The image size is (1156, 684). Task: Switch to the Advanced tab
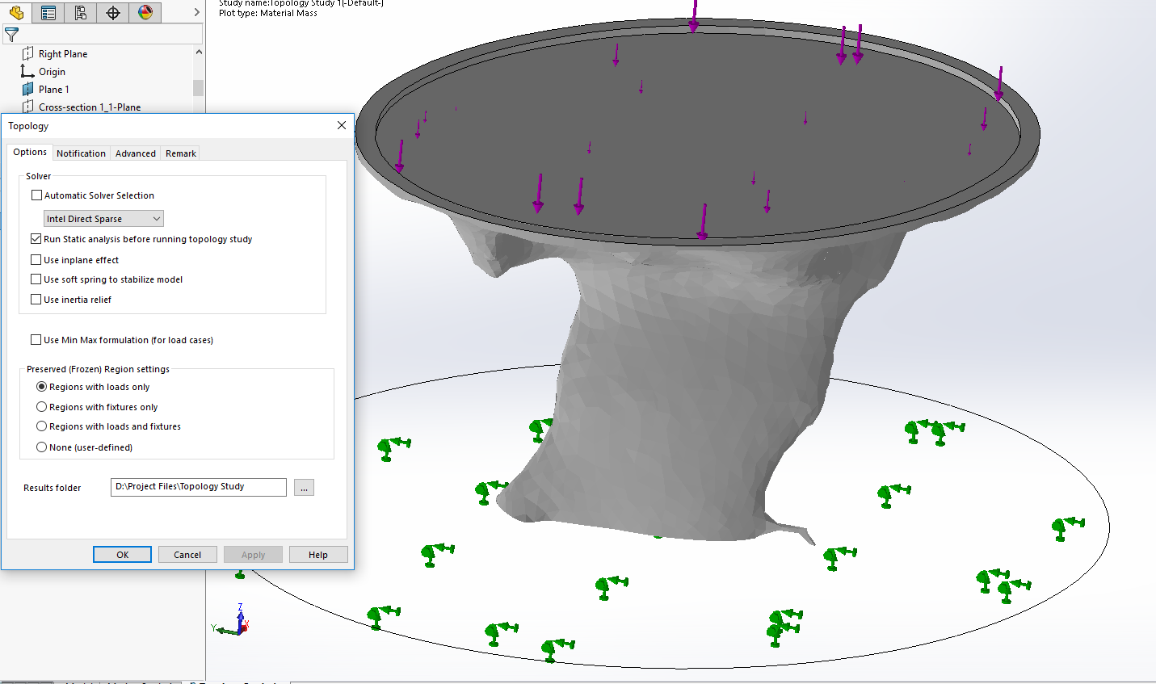tap(136, 153)
